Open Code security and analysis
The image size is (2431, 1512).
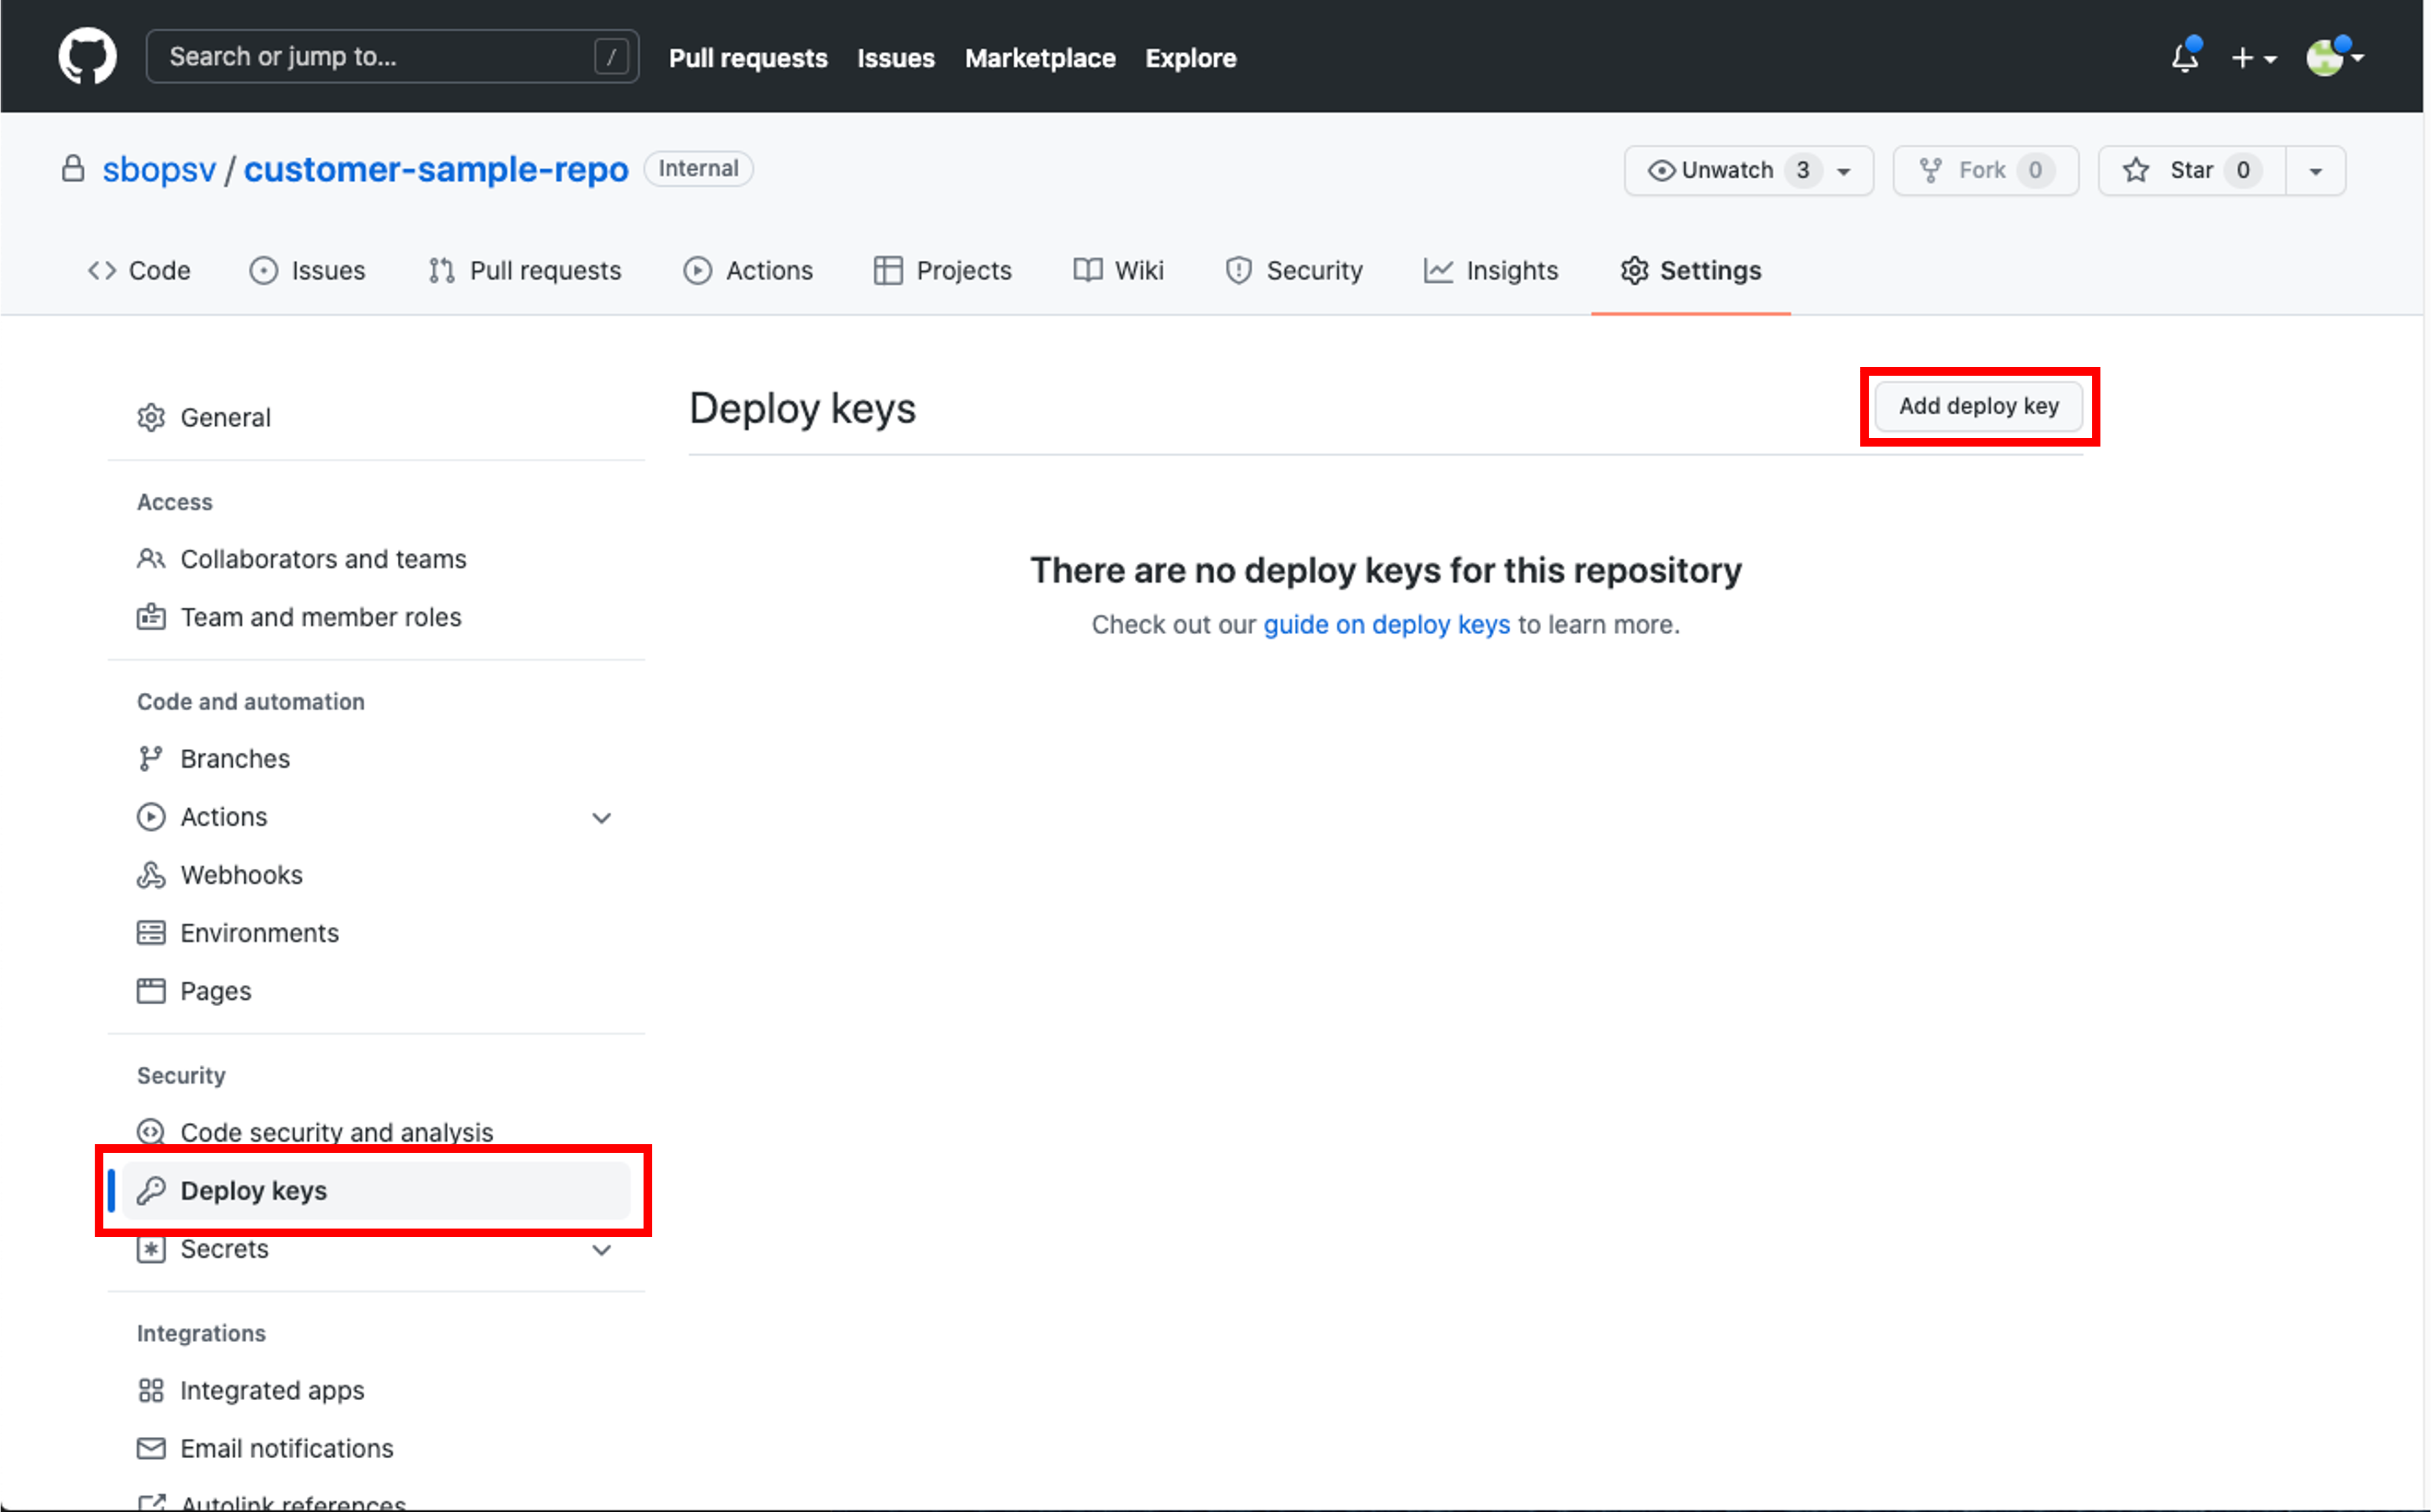[376, 1132]
